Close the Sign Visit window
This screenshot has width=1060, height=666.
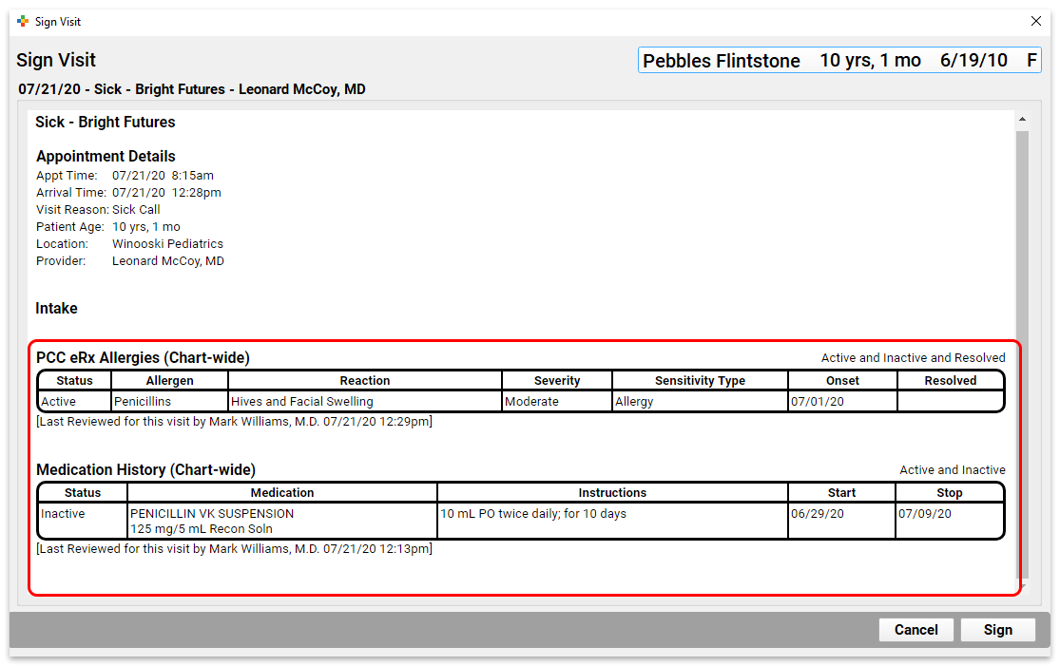[x=1035, y=21]
